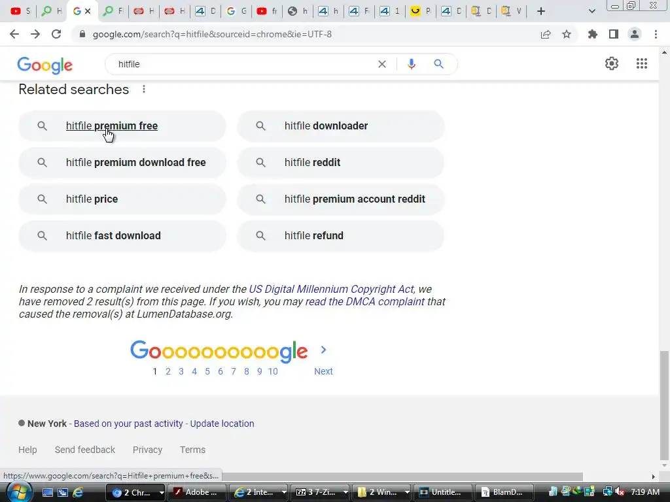Search hitfile premium account reddit

340,199
